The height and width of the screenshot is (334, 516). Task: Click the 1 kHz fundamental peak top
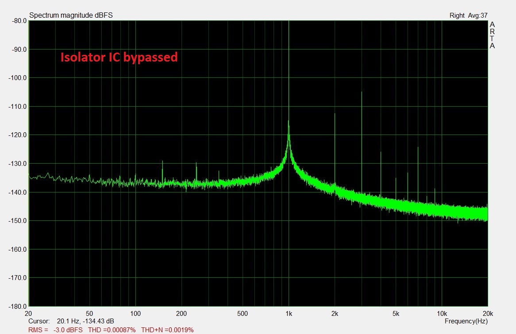coord(289,22)
